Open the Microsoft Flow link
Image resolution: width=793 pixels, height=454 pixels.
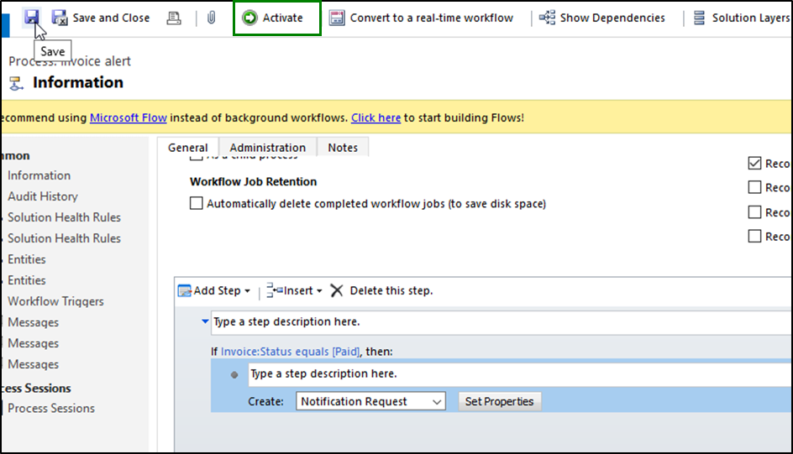click(x=129, y=117)
